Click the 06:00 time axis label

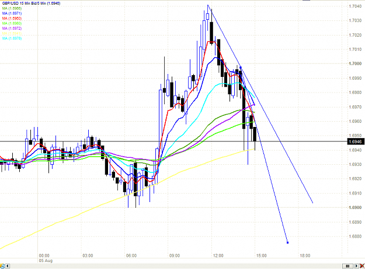131,256
